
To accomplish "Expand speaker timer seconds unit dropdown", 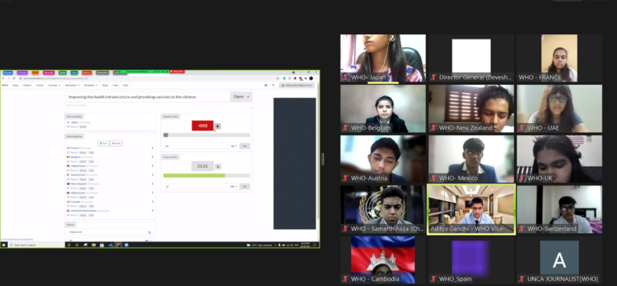I will tap(234, 146).
